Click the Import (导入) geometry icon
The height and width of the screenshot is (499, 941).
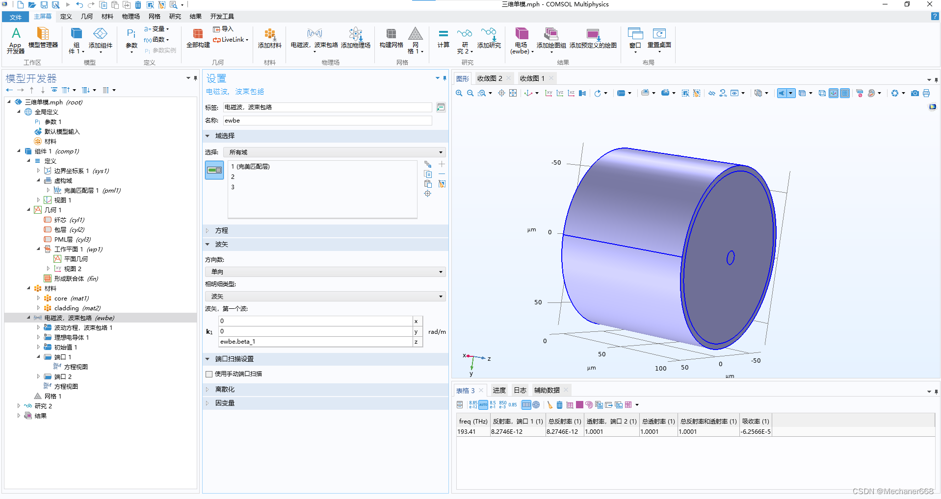coord(223,29)
